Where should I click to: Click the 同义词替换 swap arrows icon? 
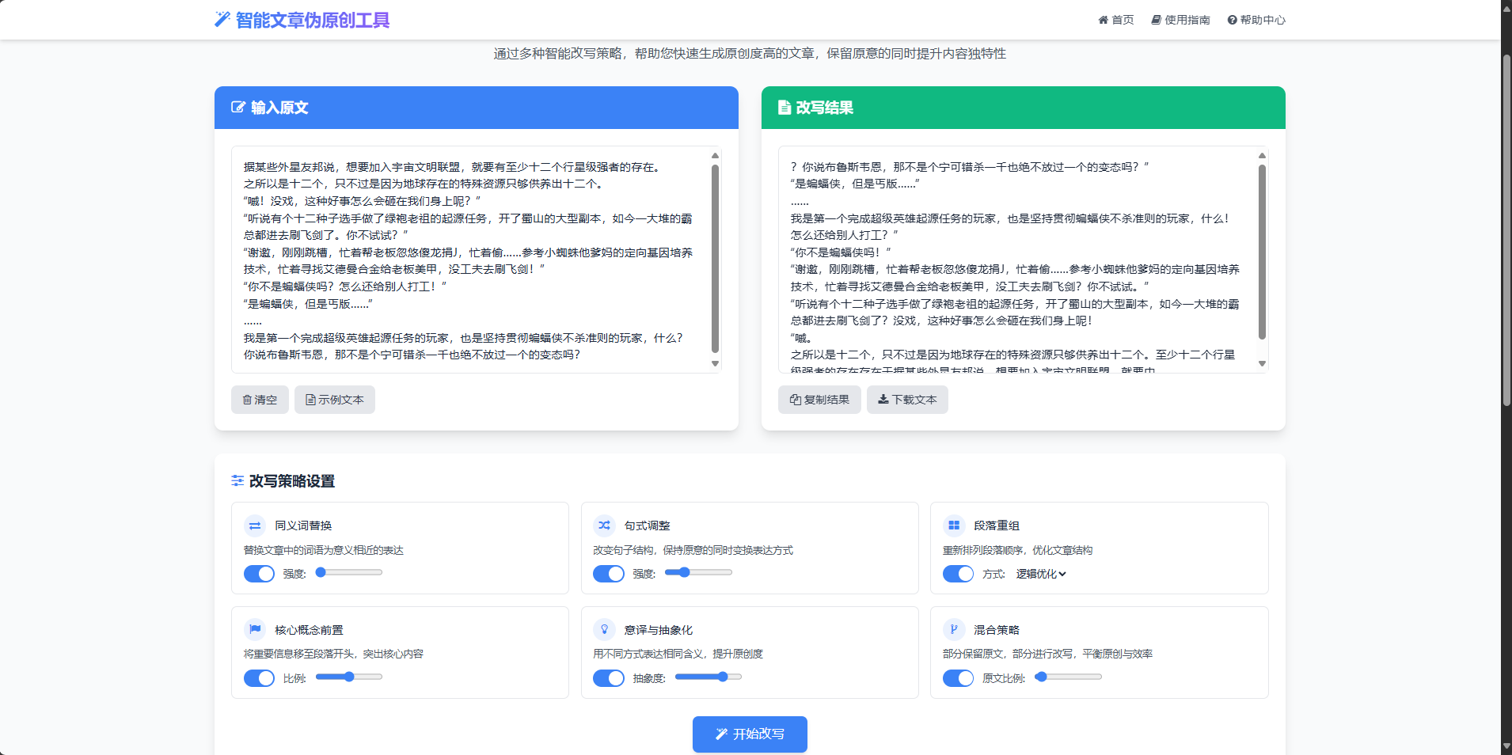pos(255,525)
